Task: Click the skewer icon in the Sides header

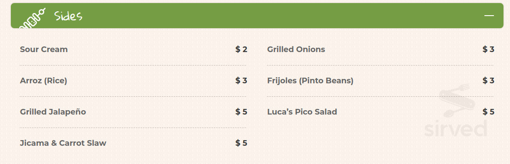Action: 32,18
